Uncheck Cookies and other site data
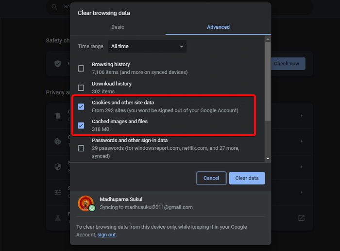Image resolution: width=340 pixels, height=251 pixels. click(81, 107)
